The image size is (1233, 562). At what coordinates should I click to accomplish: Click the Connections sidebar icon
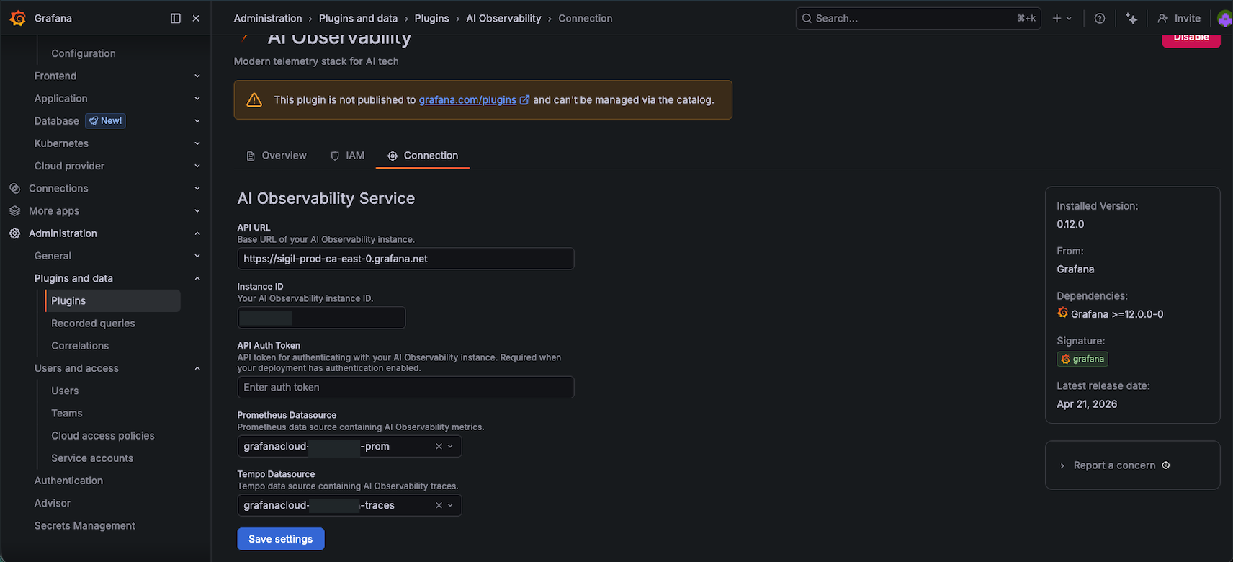coord(15,189)
